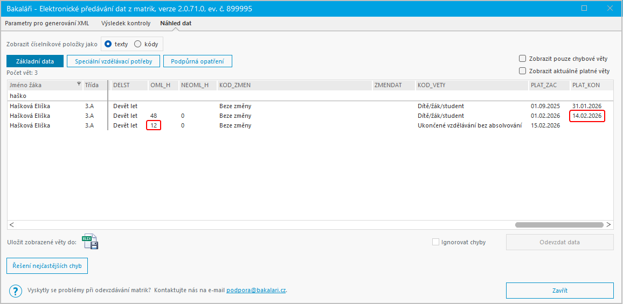
Task: Check 'Zobrazit aktuálně platné věty' option
Action: click(x=522, y=70)
